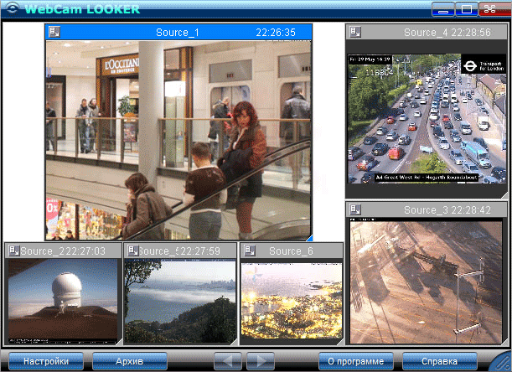This screenshot has height=372, width=512.
Task: Minimize the WebCam Looker window
Action: tap(442, 9)
